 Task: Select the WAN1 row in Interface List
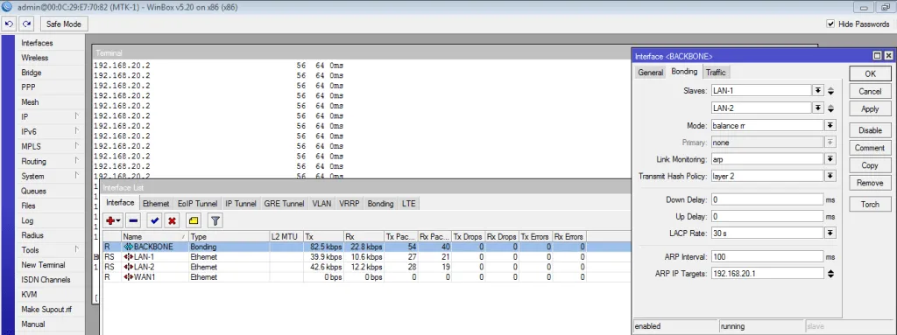366,277
